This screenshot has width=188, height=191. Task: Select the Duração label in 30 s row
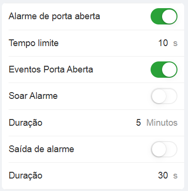click(x=25, y=176)
